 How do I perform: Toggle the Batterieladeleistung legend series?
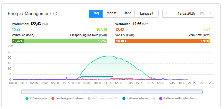tap(139, 98)
